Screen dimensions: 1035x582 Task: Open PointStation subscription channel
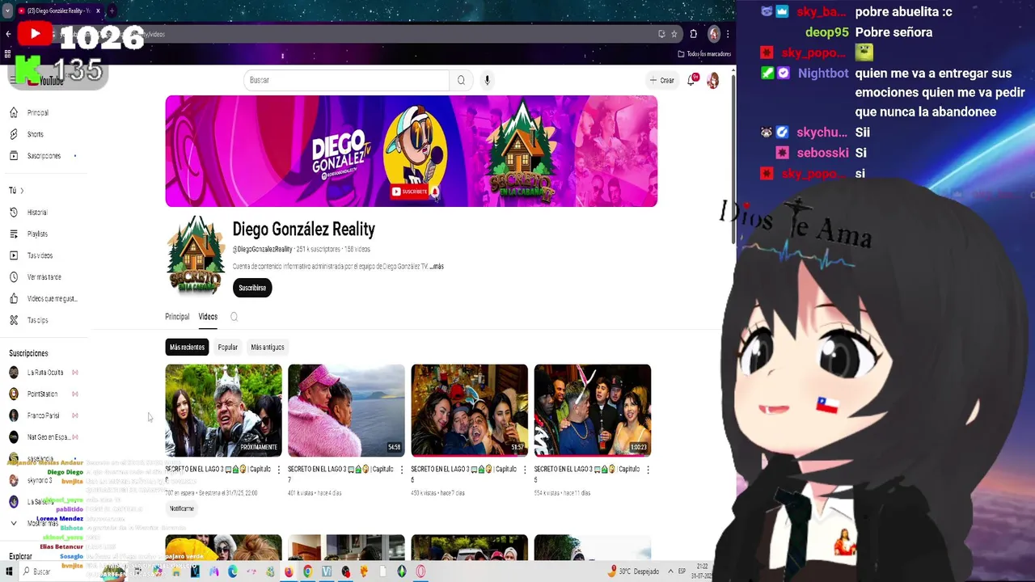[x=44, y=394]
